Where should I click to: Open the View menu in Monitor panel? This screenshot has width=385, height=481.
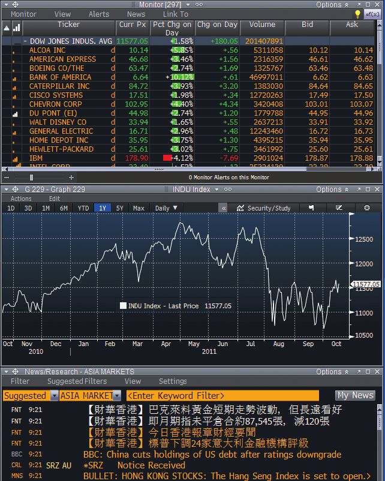pos(62,14)
